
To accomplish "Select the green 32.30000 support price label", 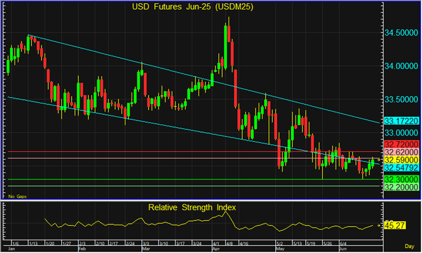I will 401,179.
